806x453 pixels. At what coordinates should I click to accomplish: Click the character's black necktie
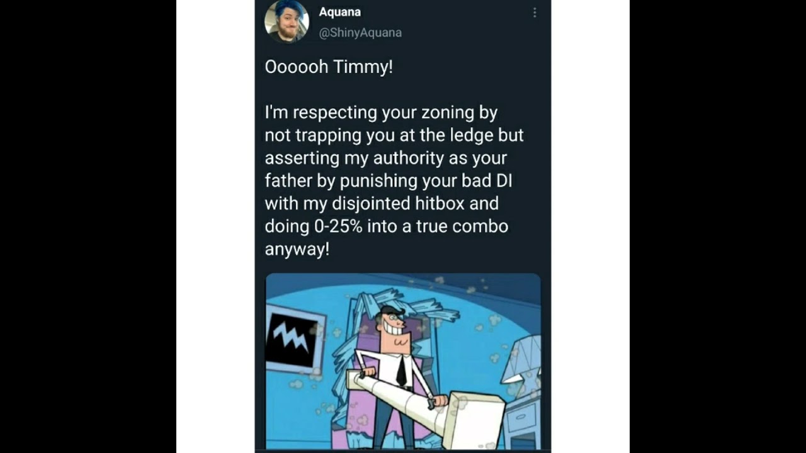(x=400, y=371)
